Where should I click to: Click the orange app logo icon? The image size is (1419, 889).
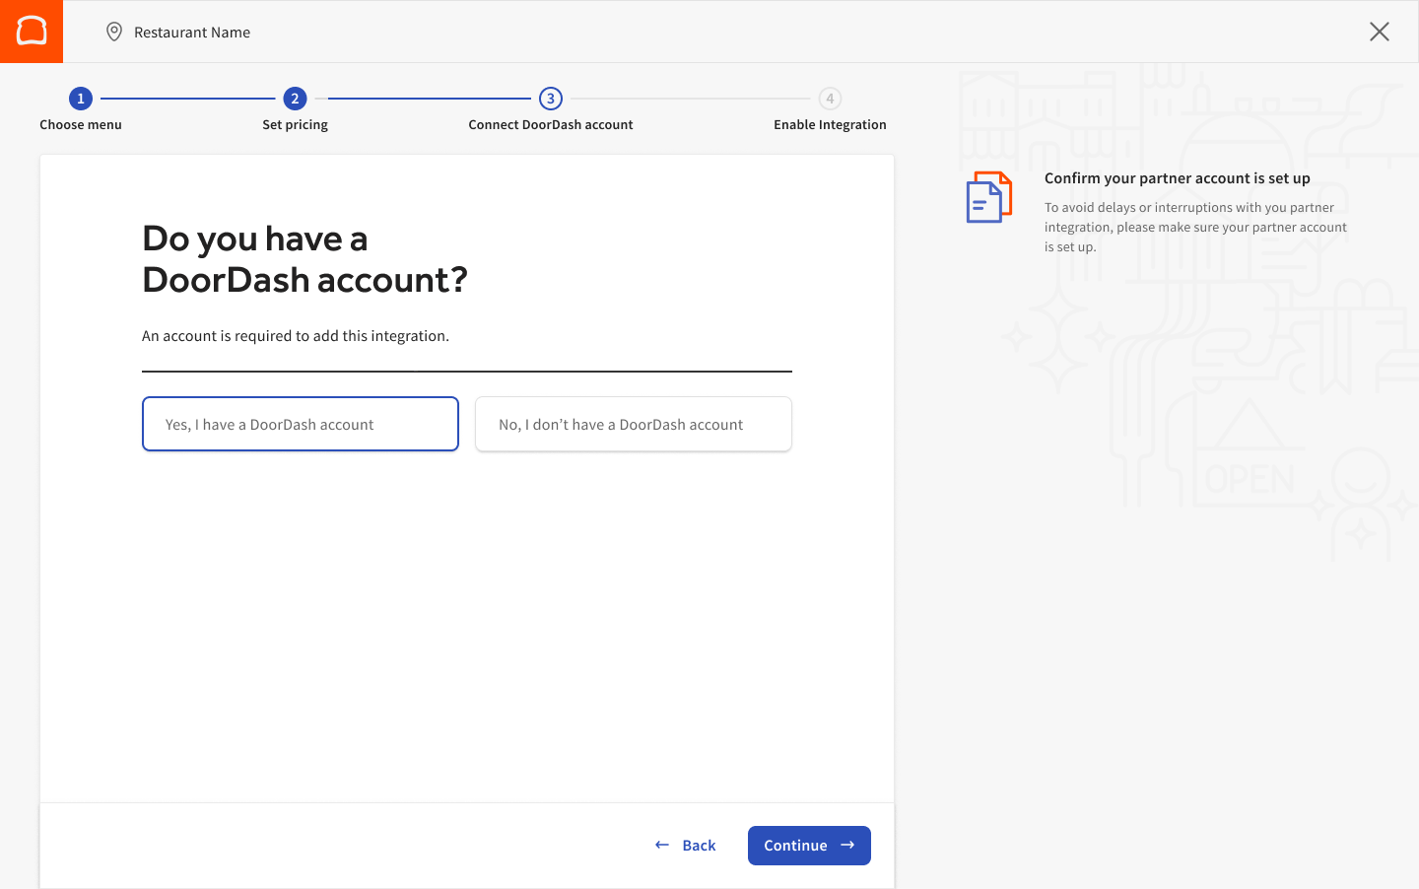coord(31,31)
